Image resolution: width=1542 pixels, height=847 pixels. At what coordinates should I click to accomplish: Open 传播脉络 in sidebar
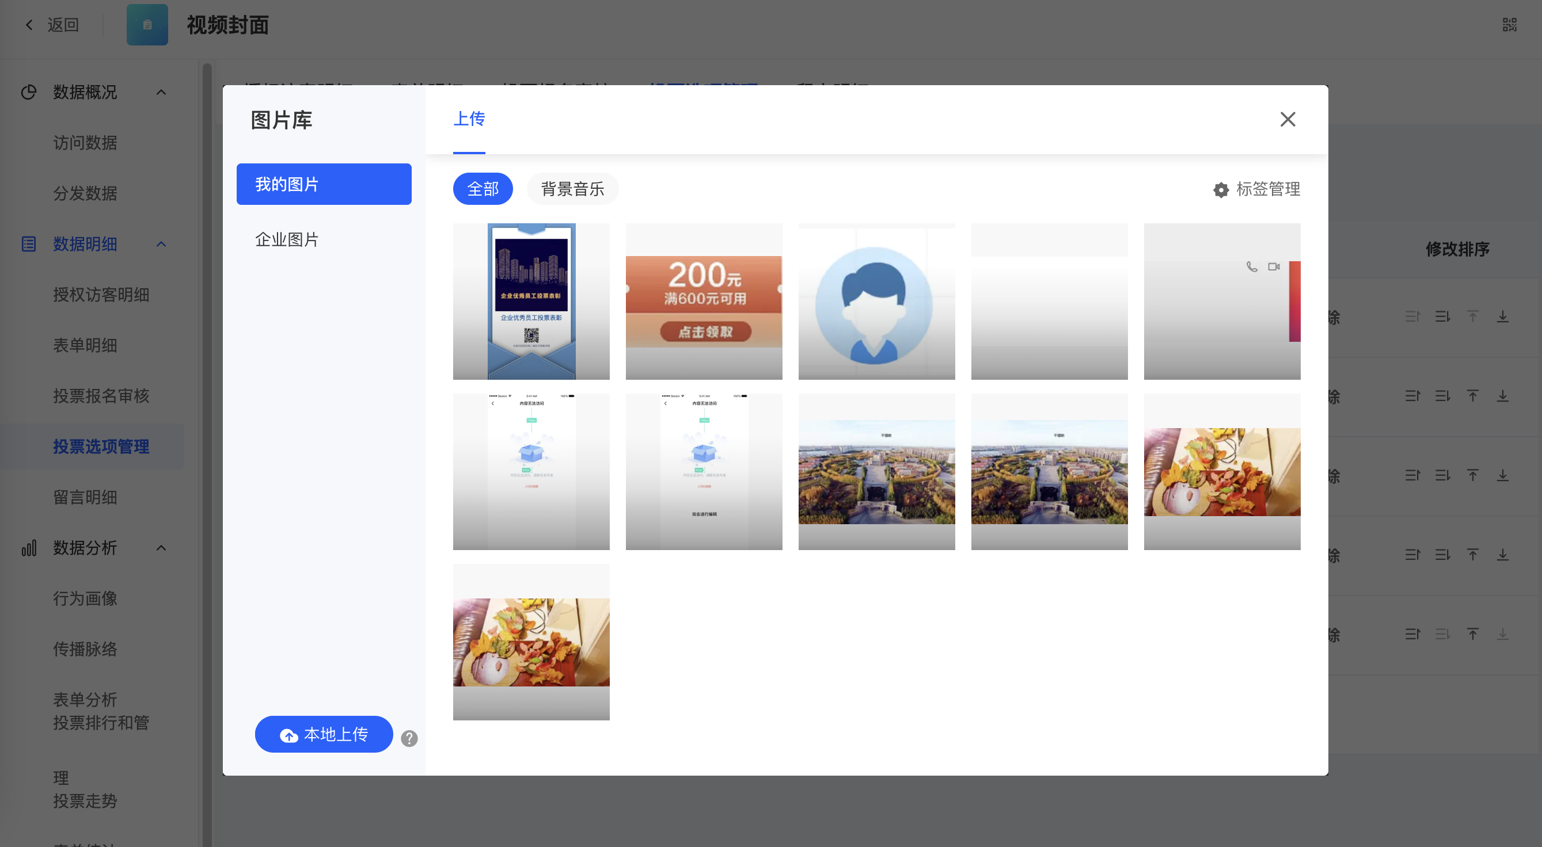[85, 649]
